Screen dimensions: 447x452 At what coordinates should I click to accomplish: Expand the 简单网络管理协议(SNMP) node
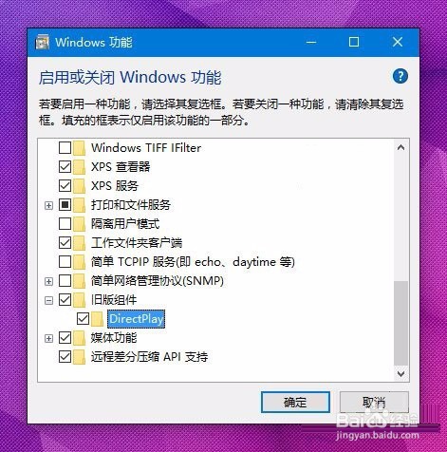click(x=48, y=281)
